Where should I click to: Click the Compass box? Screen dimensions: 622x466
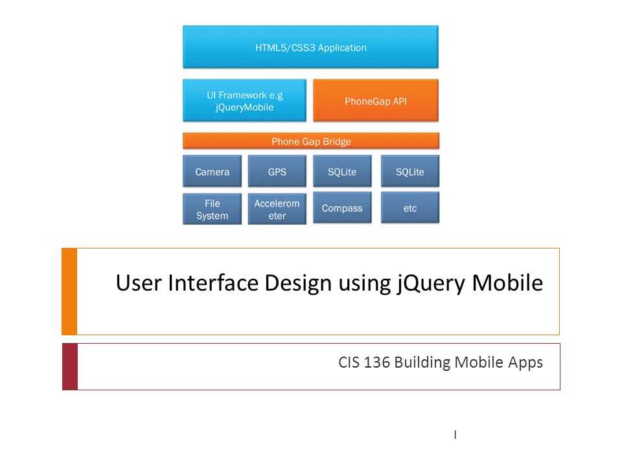(342, 208)
